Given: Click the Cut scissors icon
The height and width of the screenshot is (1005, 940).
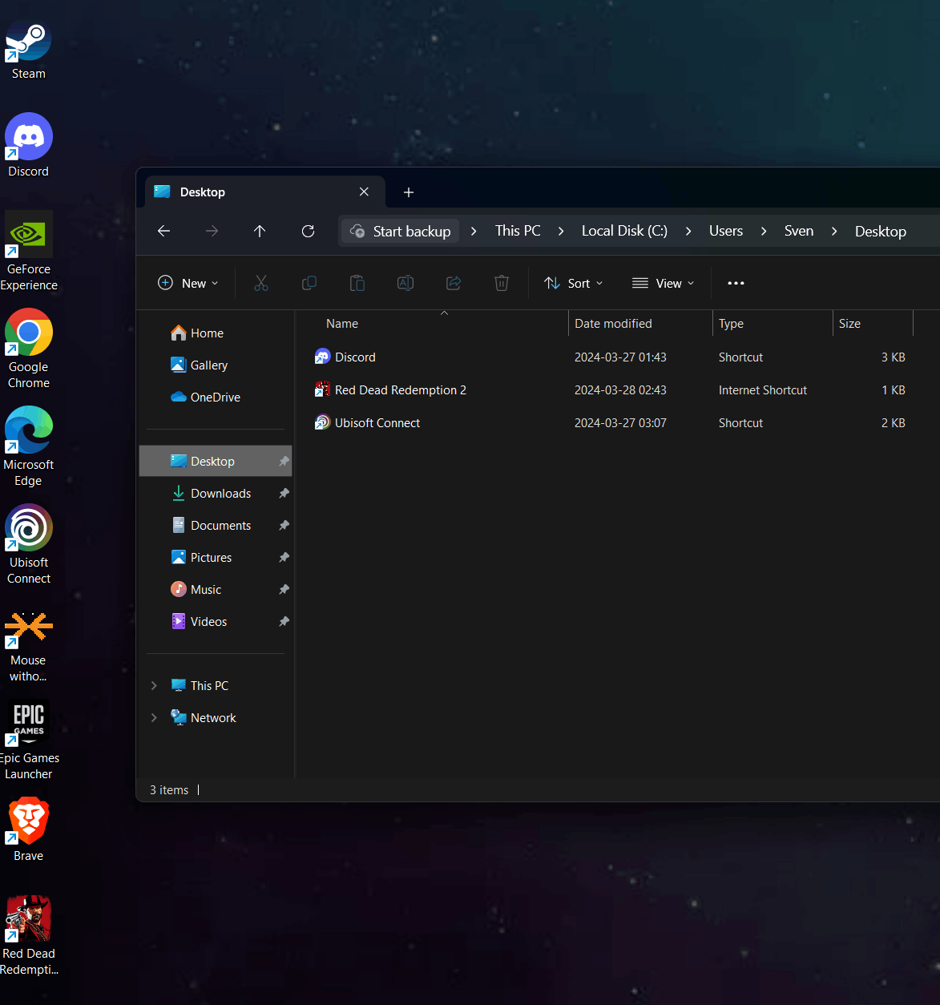Looking at the screenshot, I should [261, 283].
